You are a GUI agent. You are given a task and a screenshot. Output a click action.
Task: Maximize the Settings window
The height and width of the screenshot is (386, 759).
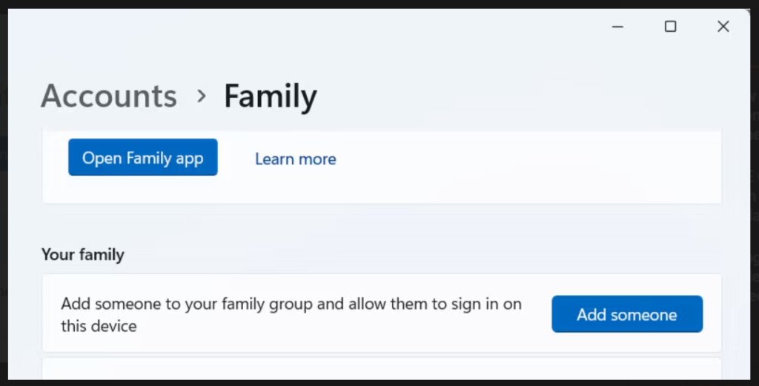click(x=670, y=27)
